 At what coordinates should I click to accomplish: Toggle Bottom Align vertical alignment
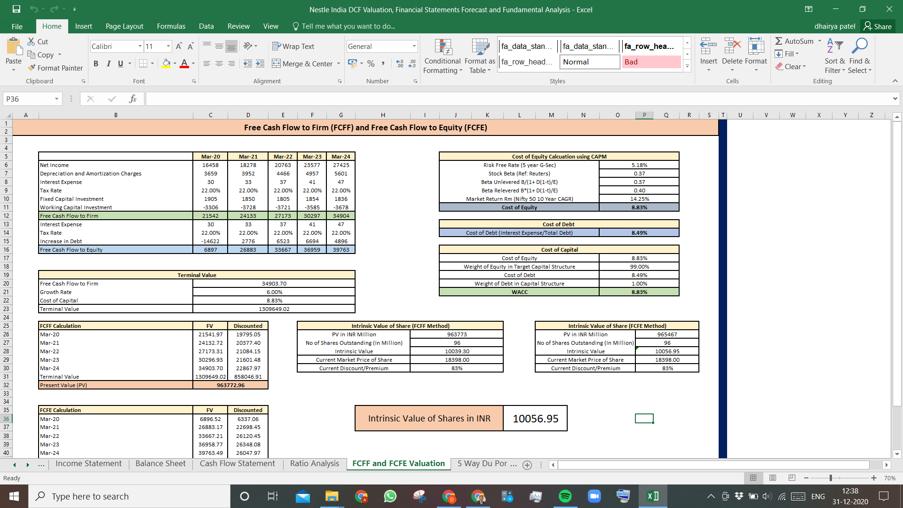click(x=231, y=46)
